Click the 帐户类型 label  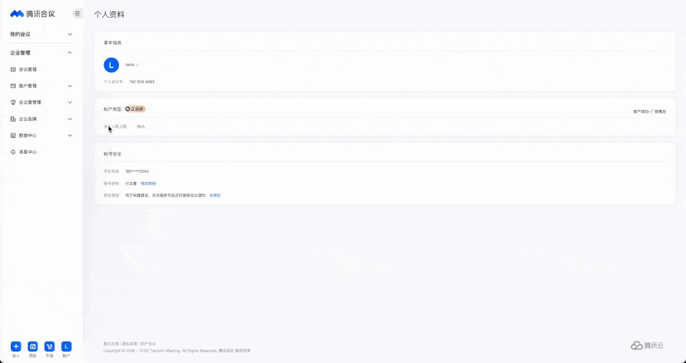113,109
